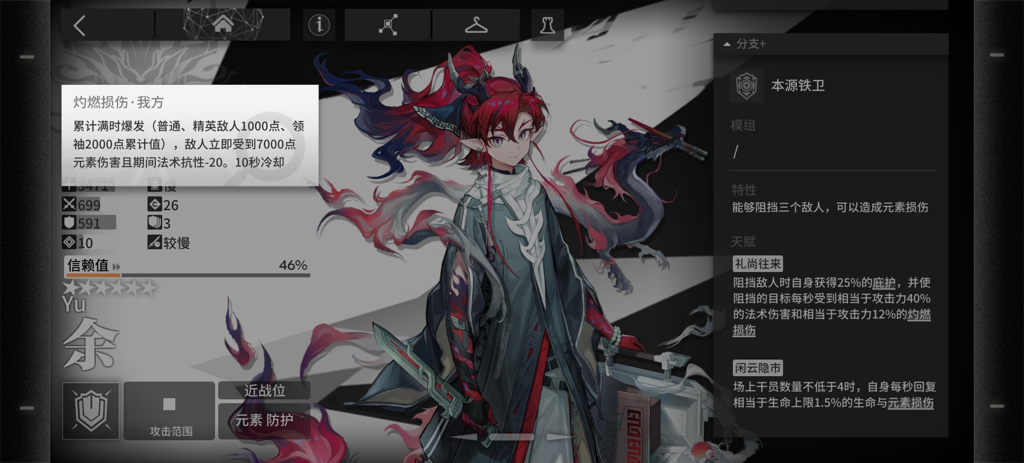Click the defense stat icon beside 591
This screenshot has height=463, width=1024.
69,222
